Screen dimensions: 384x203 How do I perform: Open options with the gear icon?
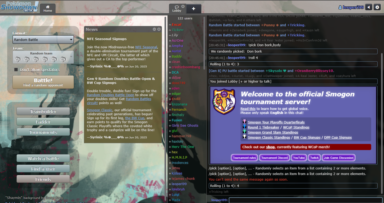pos(377,7)
